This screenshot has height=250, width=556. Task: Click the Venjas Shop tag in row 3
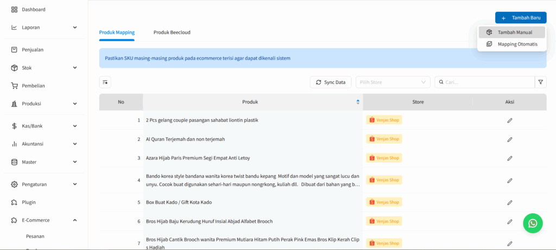(x=384, y=158)
